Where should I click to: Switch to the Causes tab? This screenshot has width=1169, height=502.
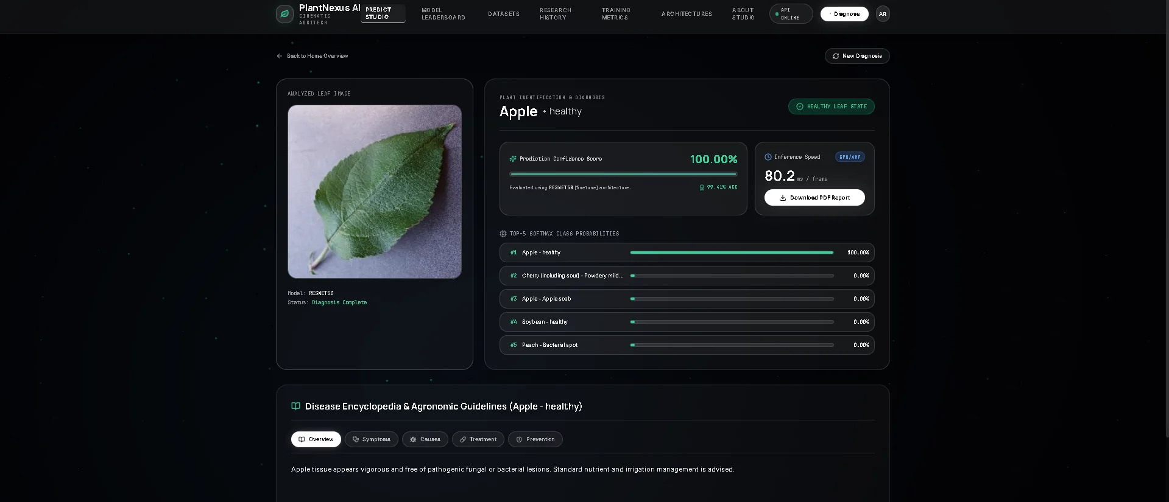pos(425,439)
